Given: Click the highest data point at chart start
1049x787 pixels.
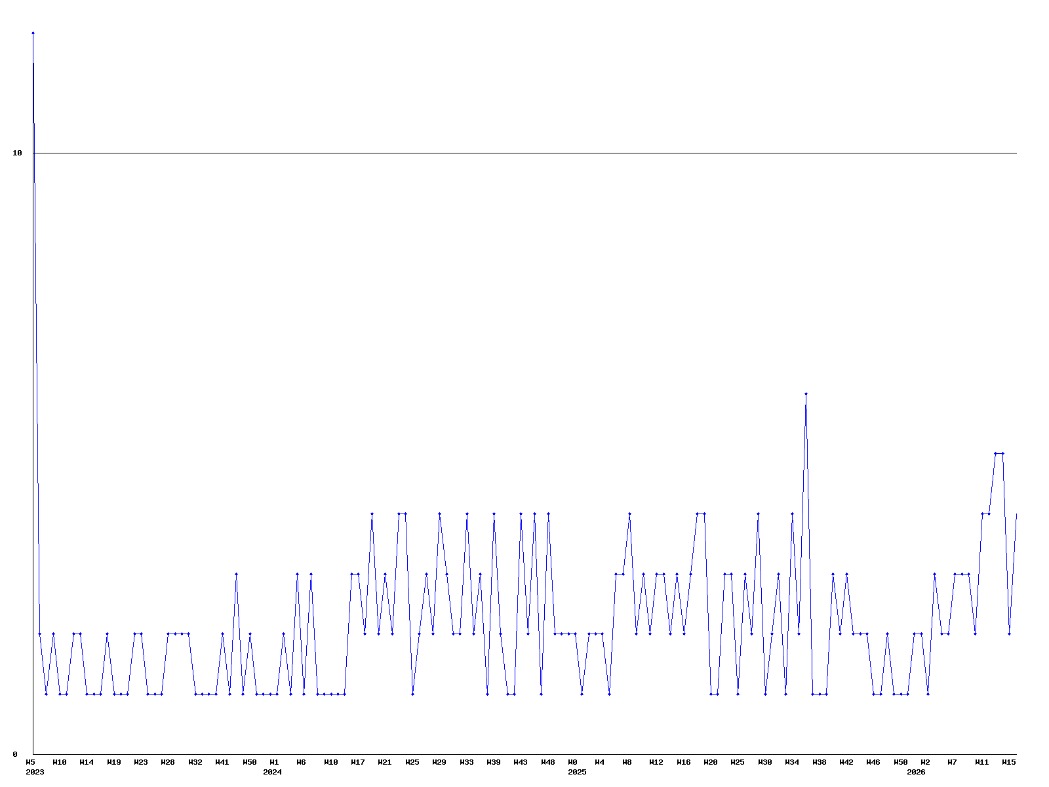Looking at the screenshot, I should 33,33.
